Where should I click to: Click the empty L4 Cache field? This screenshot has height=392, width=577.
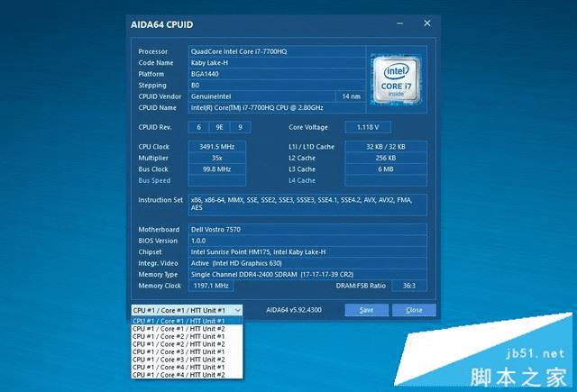(x=386, y=180)
